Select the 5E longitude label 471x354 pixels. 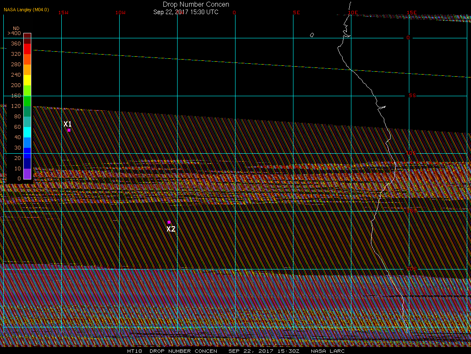296,12
